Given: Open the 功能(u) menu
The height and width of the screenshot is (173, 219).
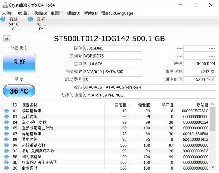Looking at the screenshot, I should tap(40, 13).
